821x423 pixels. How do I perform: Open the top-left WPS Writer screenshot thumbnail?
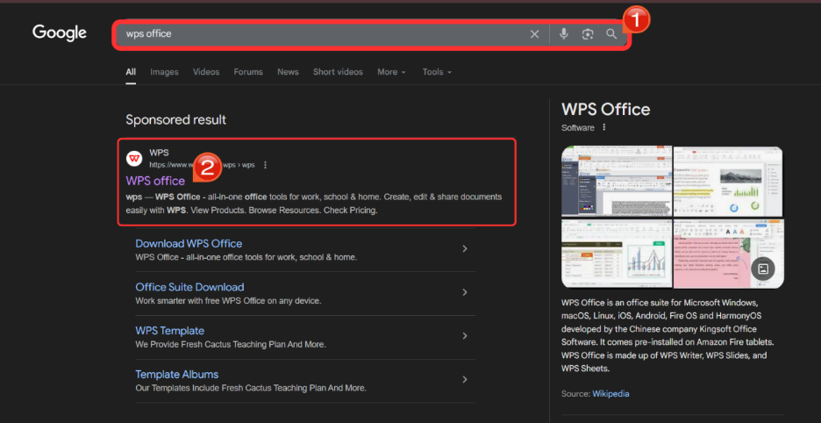pyautogui.click(x=617, y=182)
